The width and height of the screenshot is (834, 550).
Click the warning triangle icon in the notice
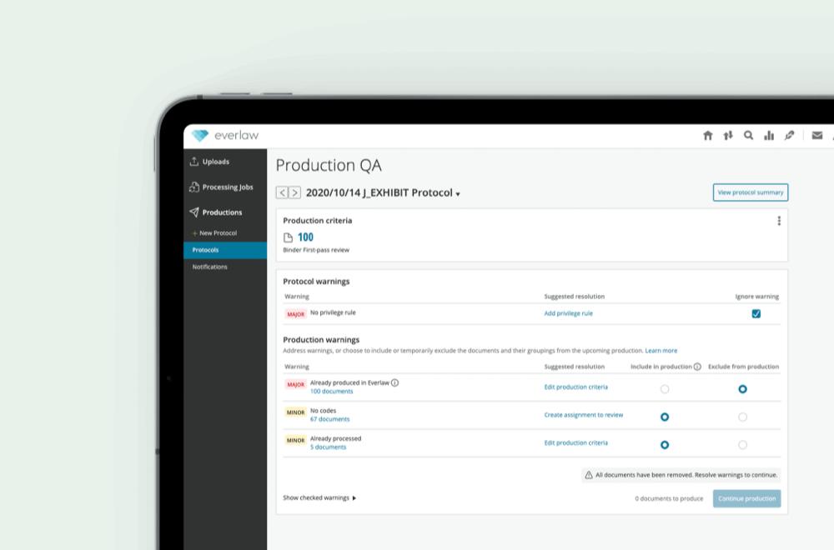(589, 475)
